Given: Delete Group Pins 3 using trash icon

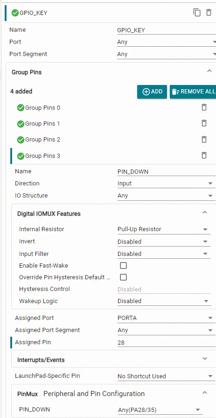Looking at the screenshot, I should tap(204, 155).
